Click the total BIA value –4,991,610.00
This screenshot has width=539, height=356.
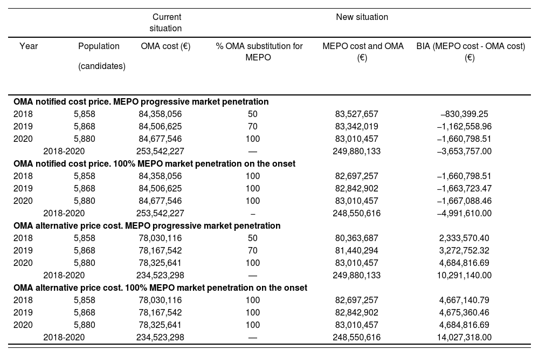465,213
